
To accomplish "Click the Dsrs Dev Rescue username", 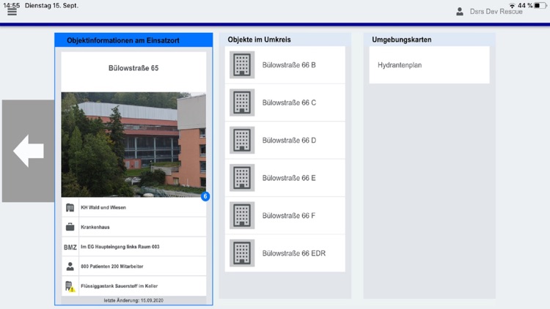I will pos(496,12).
